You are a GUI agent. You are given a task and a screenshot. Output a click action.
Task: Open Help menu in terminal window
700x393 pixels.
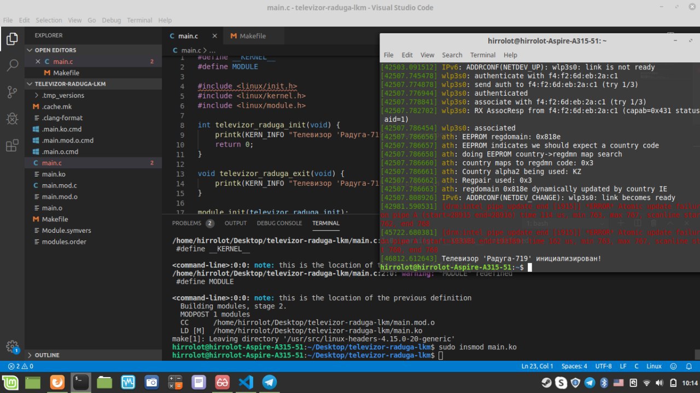[510, 55]
